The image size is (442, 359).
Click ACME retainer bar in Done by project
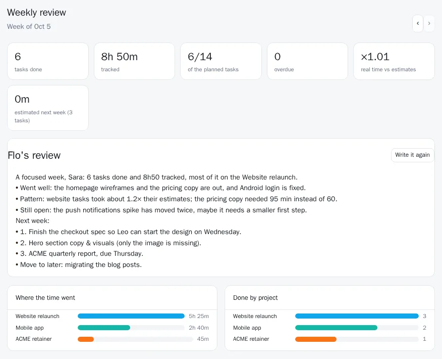click(x=316, y=339)
